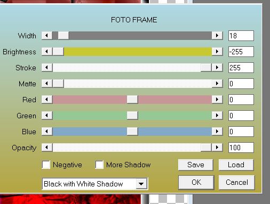Click the Matte slider right arrow
This screenshot has width=270, height=204.
(x=217, y=84)
